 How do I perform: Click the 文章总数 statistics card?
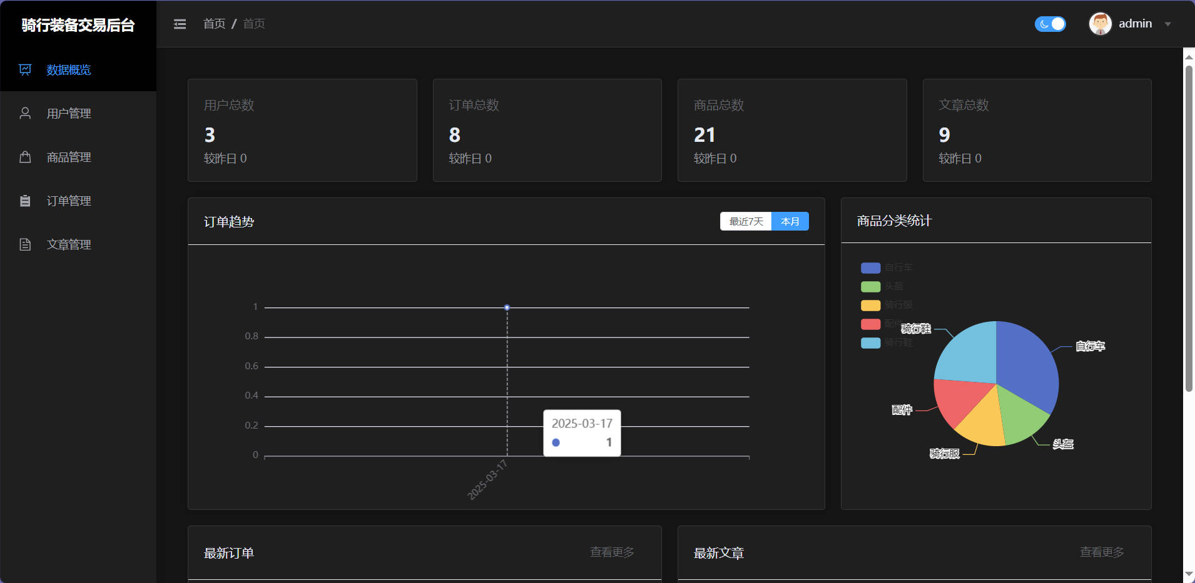(1037, 130)
